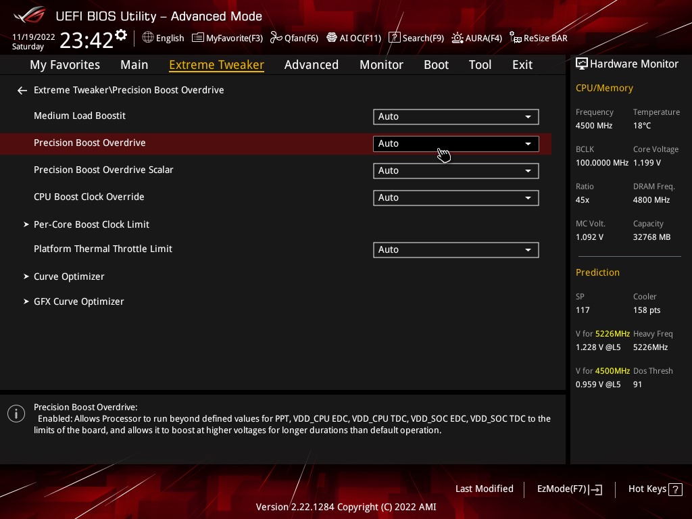
Task: Open Search(F9) question mark icon
Action: point(394,38)
